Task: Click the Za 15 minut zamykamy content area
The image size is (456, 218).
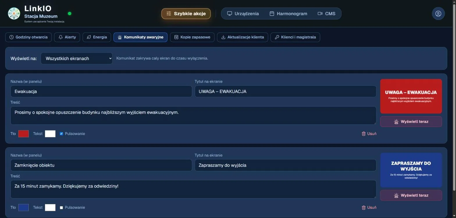Action: pos(193,189)
